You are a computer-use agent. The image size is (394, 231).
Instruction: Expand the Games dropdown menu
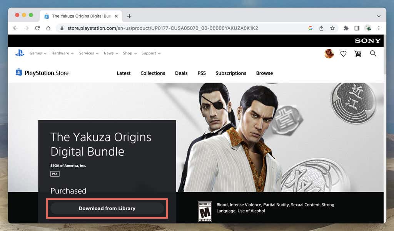click(38, 53)
